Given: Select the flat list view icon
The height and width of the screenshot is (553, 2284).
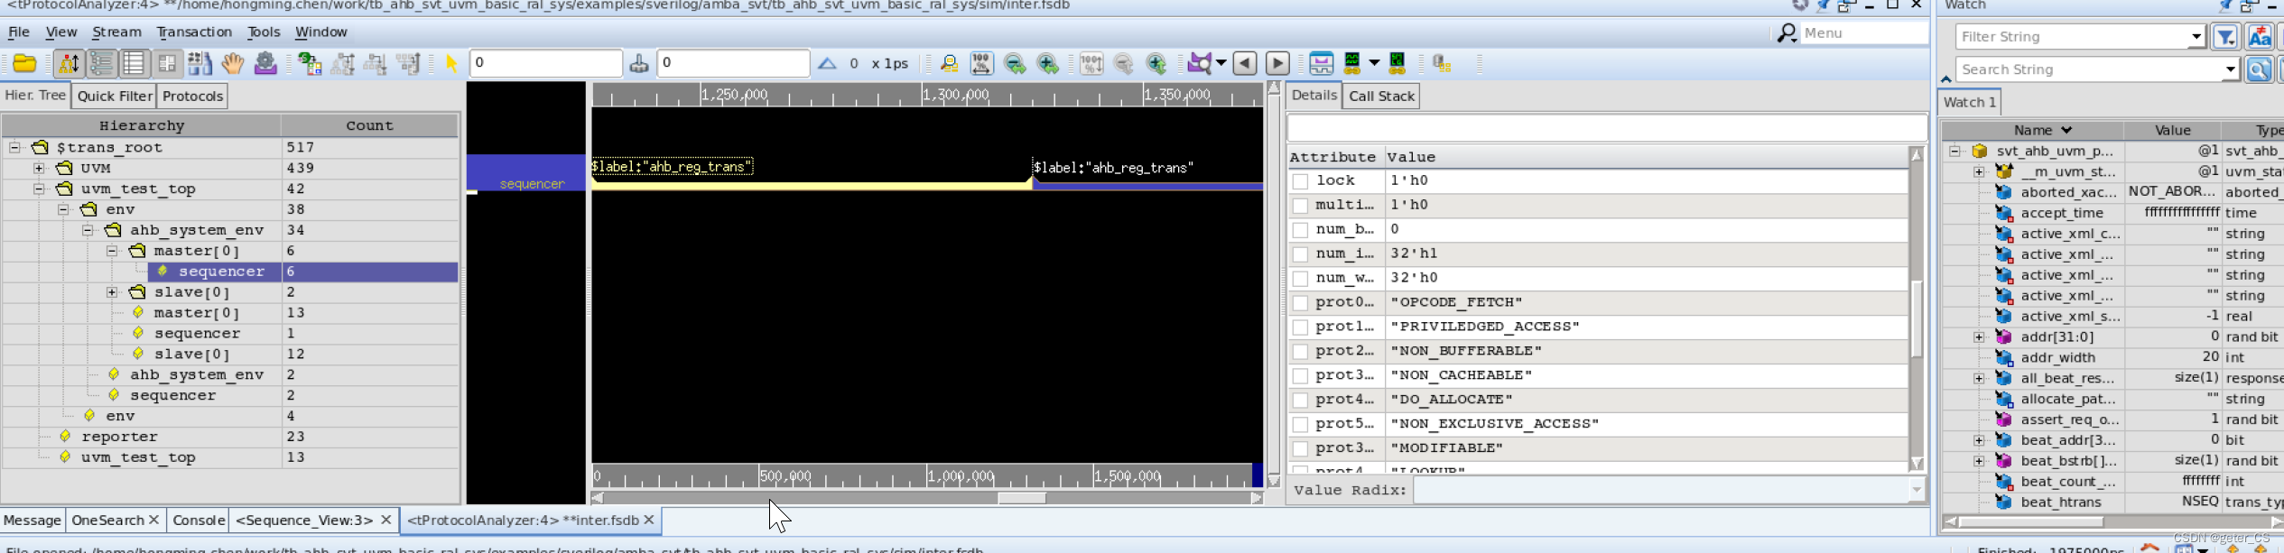Looking at the screenshot, I should tap(134, 63).
